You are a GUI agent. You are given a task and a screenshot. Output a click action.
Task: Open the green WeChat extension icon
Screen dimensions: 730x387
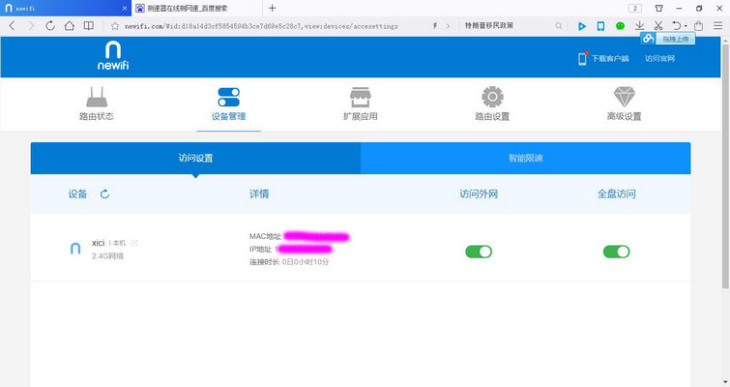tap(620, 26)
